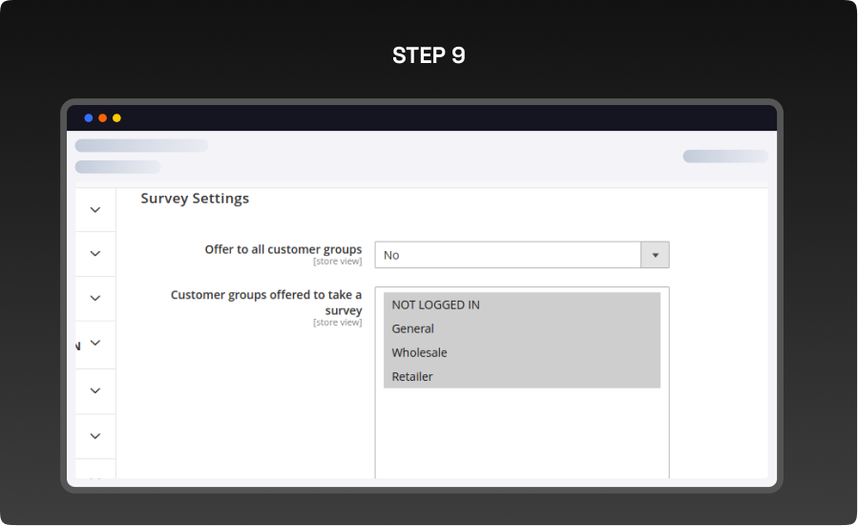Click empty area of customer groups listbox

(521, 434)
